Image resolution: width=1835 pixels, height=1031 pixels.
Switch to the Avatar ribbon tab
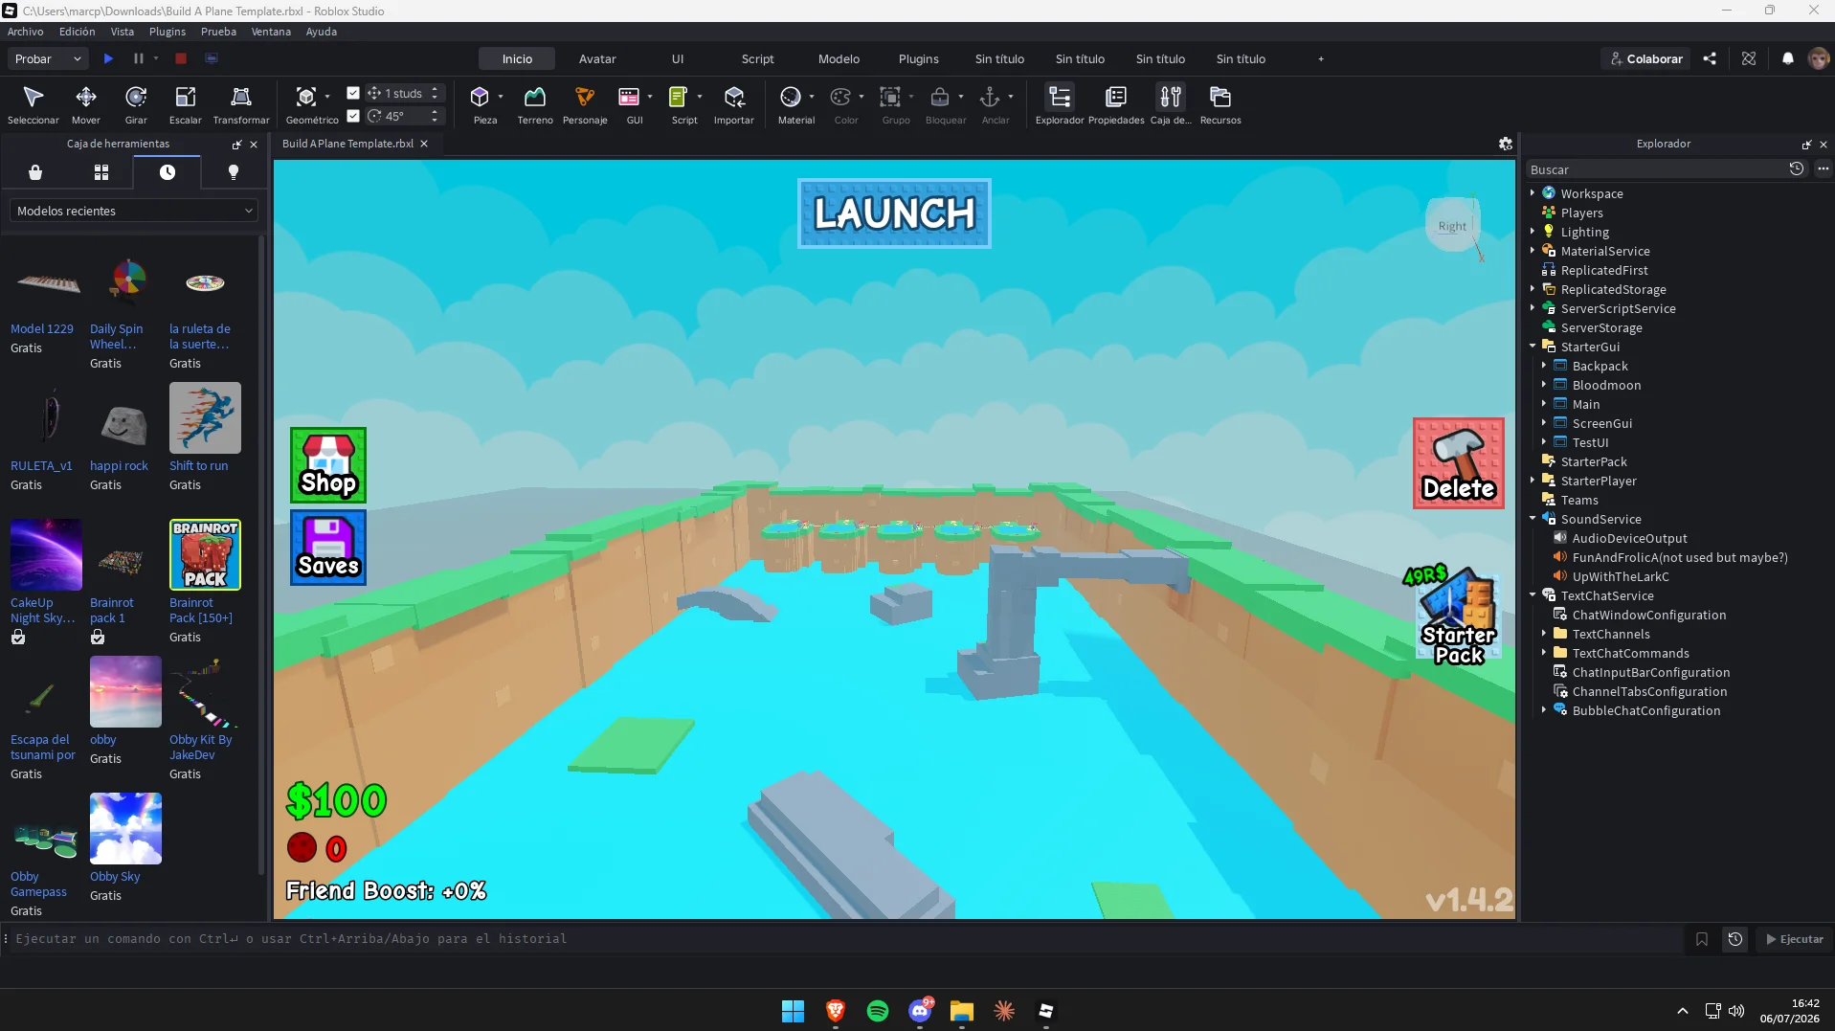click(x=597, y=58)
